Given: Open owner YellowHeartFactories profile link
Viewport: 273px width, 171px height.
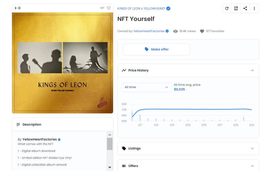Looking at the screenshot, I should click(x=149, y=31).
